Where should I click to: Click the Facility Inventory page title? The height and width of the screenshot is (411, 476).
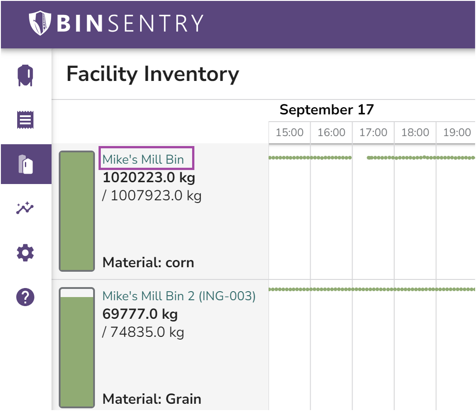coord(153,74)
